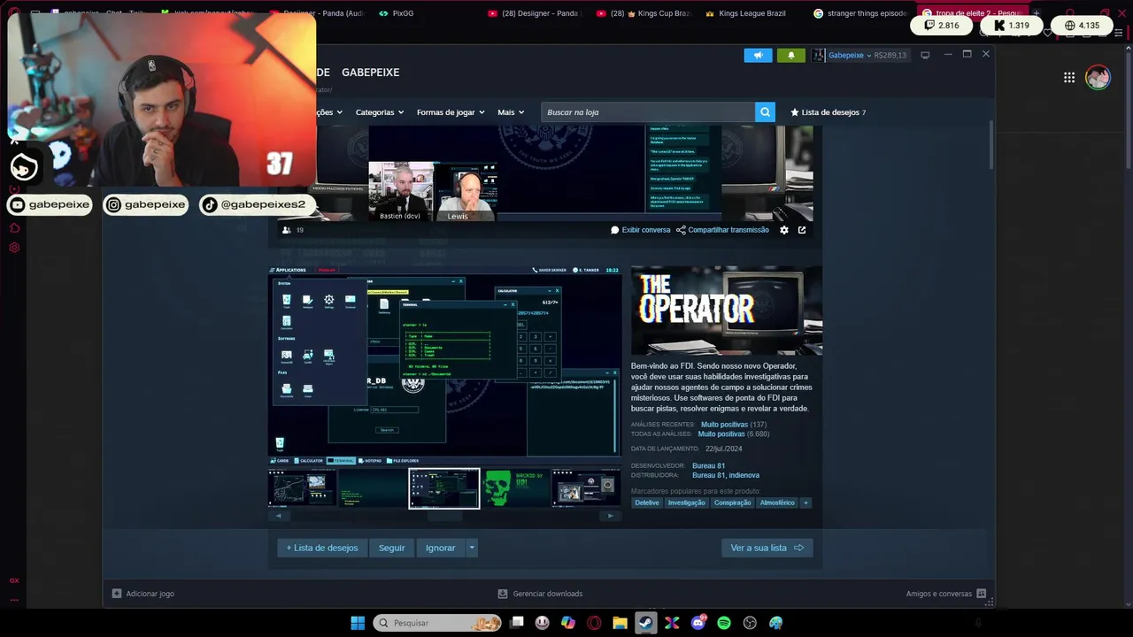
Task: Open GABEPEIXE profile tab in Steam
Action: coord(370,73)
